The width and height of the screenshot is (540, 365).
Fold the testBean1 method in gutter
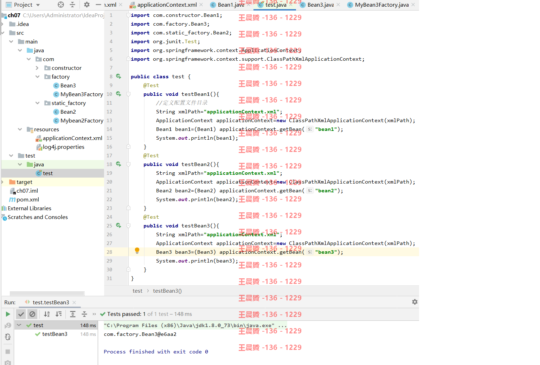128,94
